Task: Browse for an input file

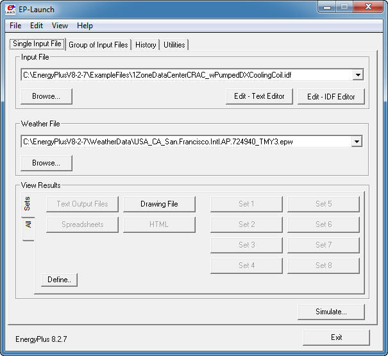Action: [x=46, y=96]
